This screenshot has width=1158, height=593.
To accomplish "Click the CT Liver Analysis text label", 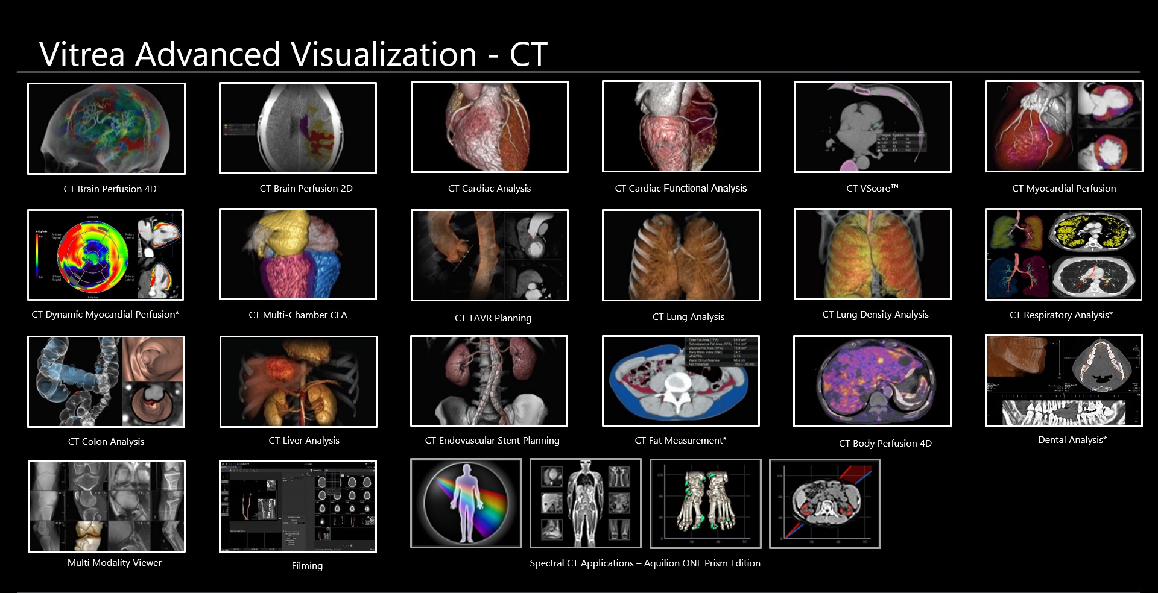I will point(304,441).
